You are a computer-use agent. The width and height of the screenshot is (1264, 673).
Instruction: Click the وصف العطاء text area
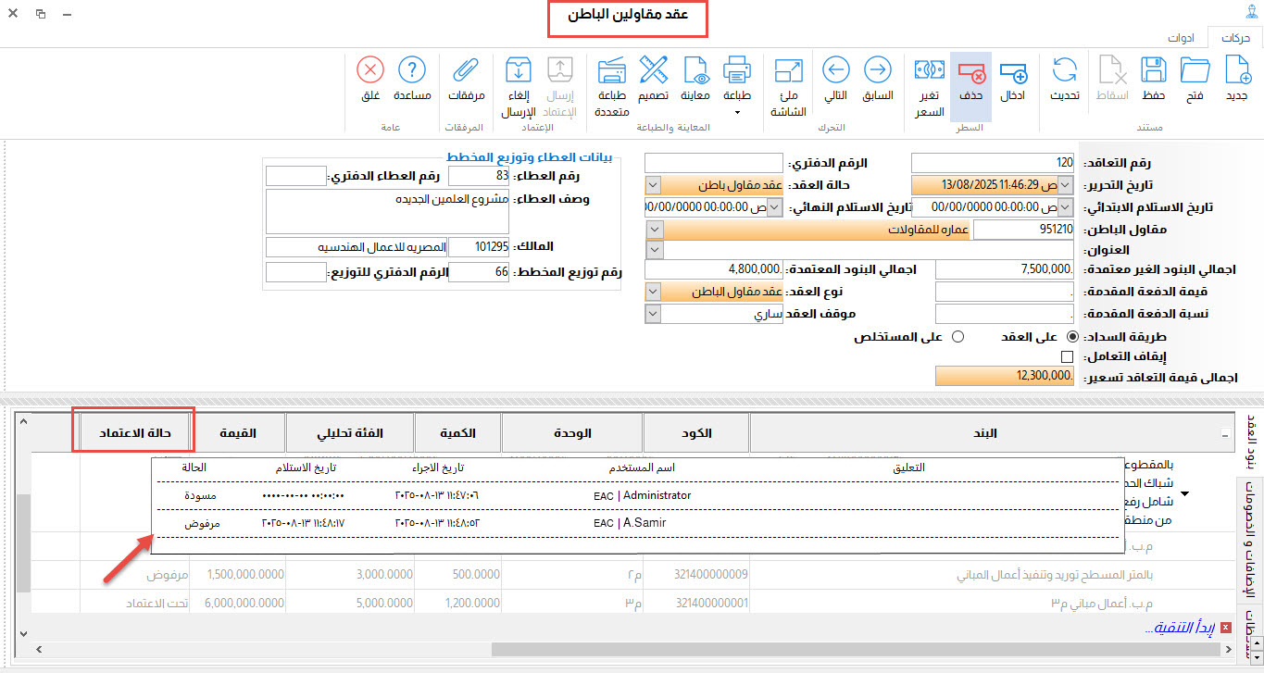[387, 212]
